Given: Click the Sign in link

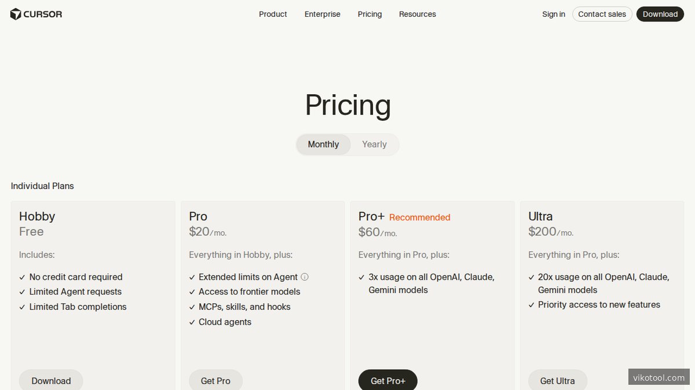Looking at the screenshot, I should 553,14.
